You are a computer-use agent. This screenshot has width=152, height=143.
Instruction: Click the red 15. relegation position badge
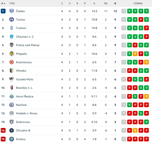[3, 130]
